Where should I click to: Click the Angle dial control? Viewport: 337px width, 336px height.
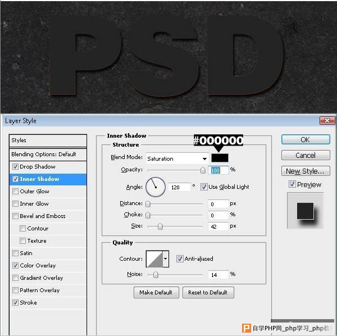[156, 187]
